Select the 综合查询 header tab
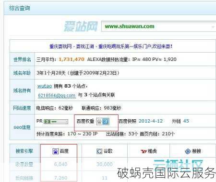Image resolution: width=216 pixels, height=182 pixels. coord(20,8)
